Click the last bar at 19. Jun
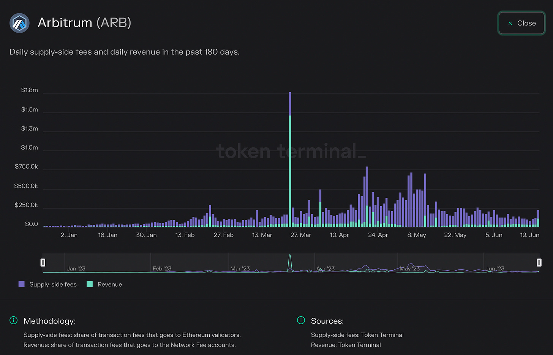The image size is (553, 355). (x=538, y=218)
